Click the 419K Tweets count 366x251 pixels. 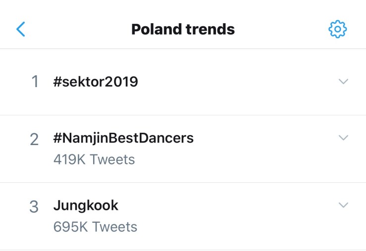click(x=94, y=159)
